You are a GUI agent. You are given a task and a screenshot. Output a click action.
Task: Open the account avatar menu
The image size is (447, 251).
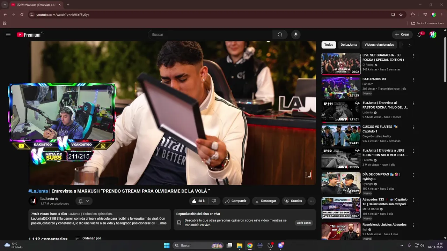tap(433, 35)
